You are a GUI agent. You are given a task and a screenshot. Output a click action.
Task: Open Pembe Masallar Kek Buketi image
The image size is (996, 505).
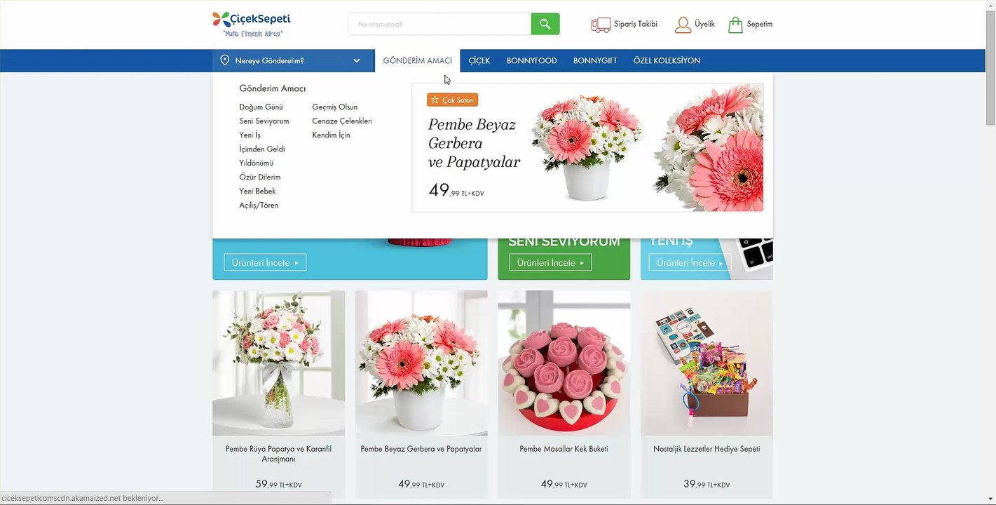coord(564,363)
